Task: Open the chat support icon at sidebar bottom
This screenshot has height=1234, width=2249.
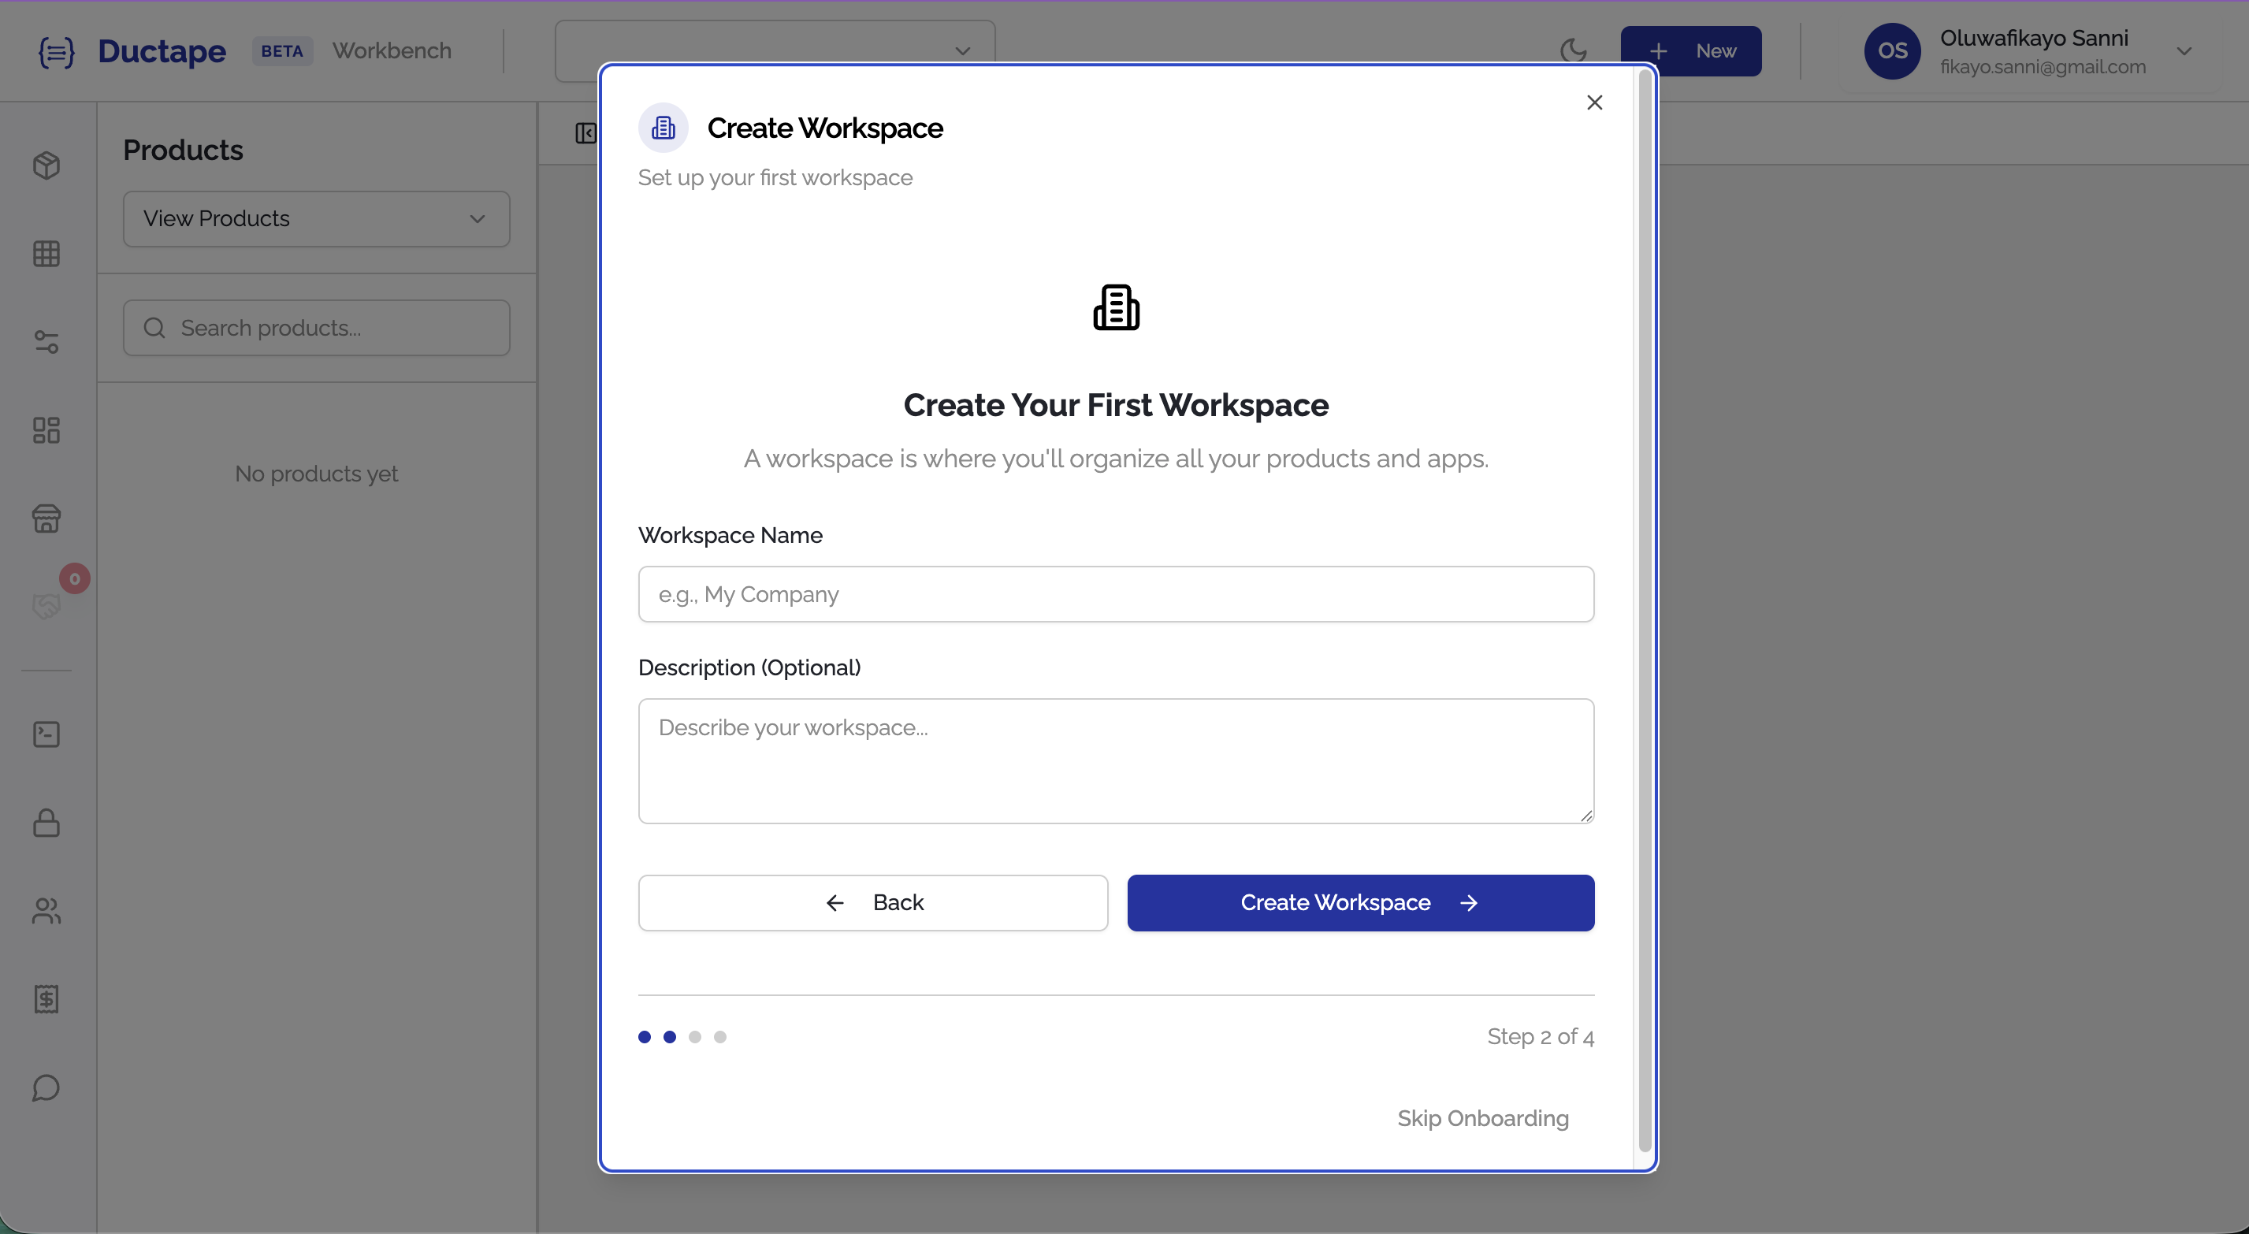Action: 47,1088
